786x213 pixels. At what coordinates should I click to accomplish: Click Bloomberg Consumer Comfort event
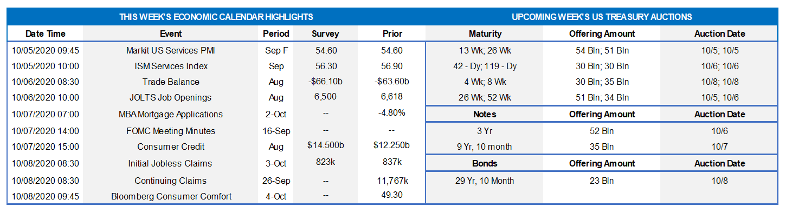tap(171, 196)
